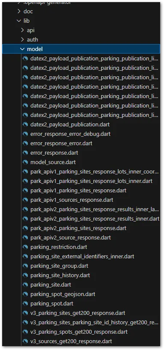Screen dimensions: 164x350
Task: Expand the auth folder chevron
Action: click(x=22, y=39)
